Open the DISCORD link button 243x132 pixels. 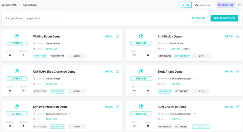226,5
